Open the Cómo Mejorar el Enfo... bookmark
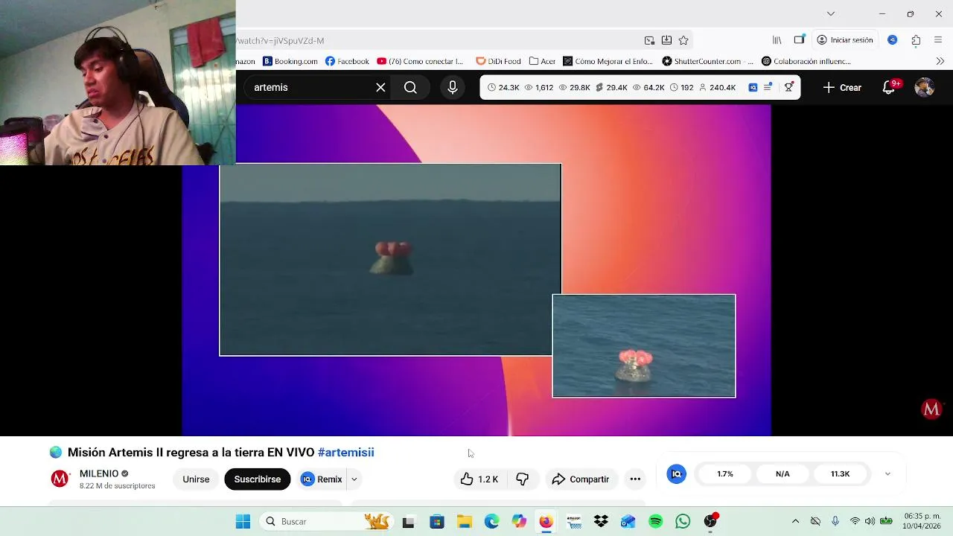The image size is (953, 536). [608, 61]
